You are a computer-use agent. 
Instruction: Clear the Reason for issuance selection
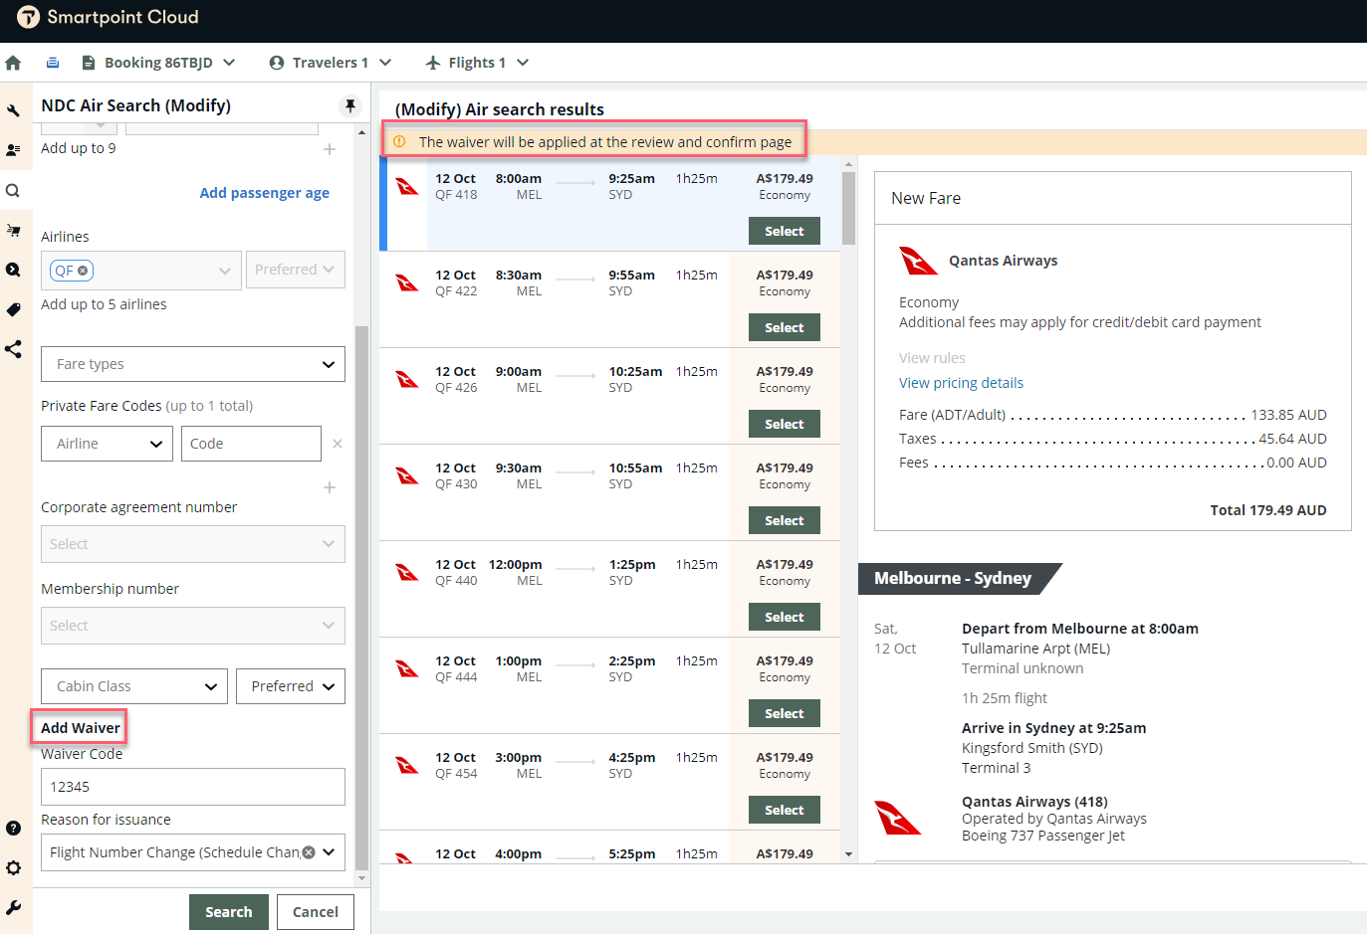(309, 852)
